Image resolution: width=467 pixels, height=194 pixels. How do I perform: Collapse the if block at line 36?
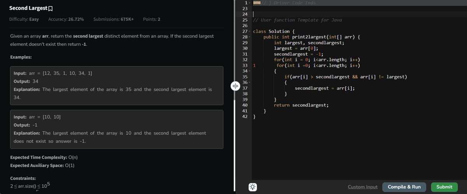point(249,82)
